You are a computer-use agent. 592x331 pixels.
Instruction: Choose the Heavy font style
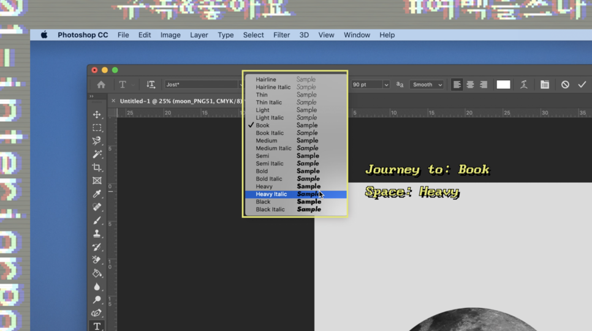click(295, 186)
